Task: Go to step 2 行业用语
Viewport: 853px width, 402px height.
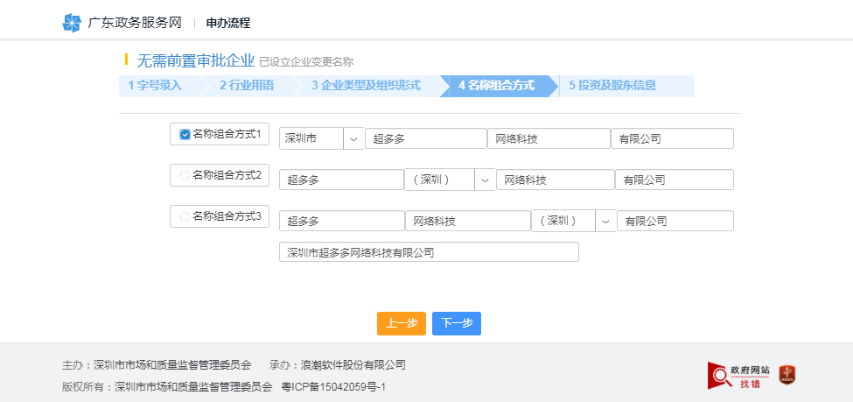Action: (247, 86)
